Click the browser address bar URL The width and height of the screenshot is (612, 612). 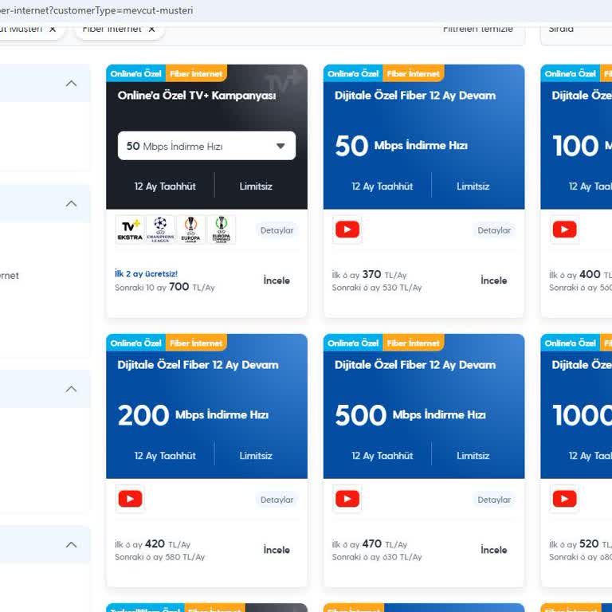(x=96, y=10)
